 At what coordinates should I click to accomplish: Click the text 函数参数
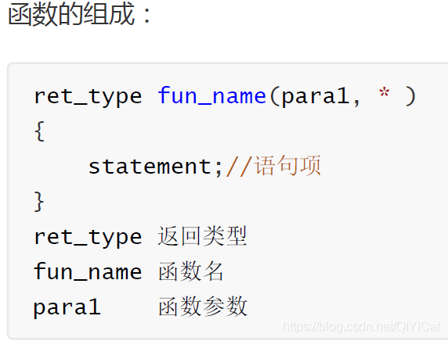pos(203,307)
